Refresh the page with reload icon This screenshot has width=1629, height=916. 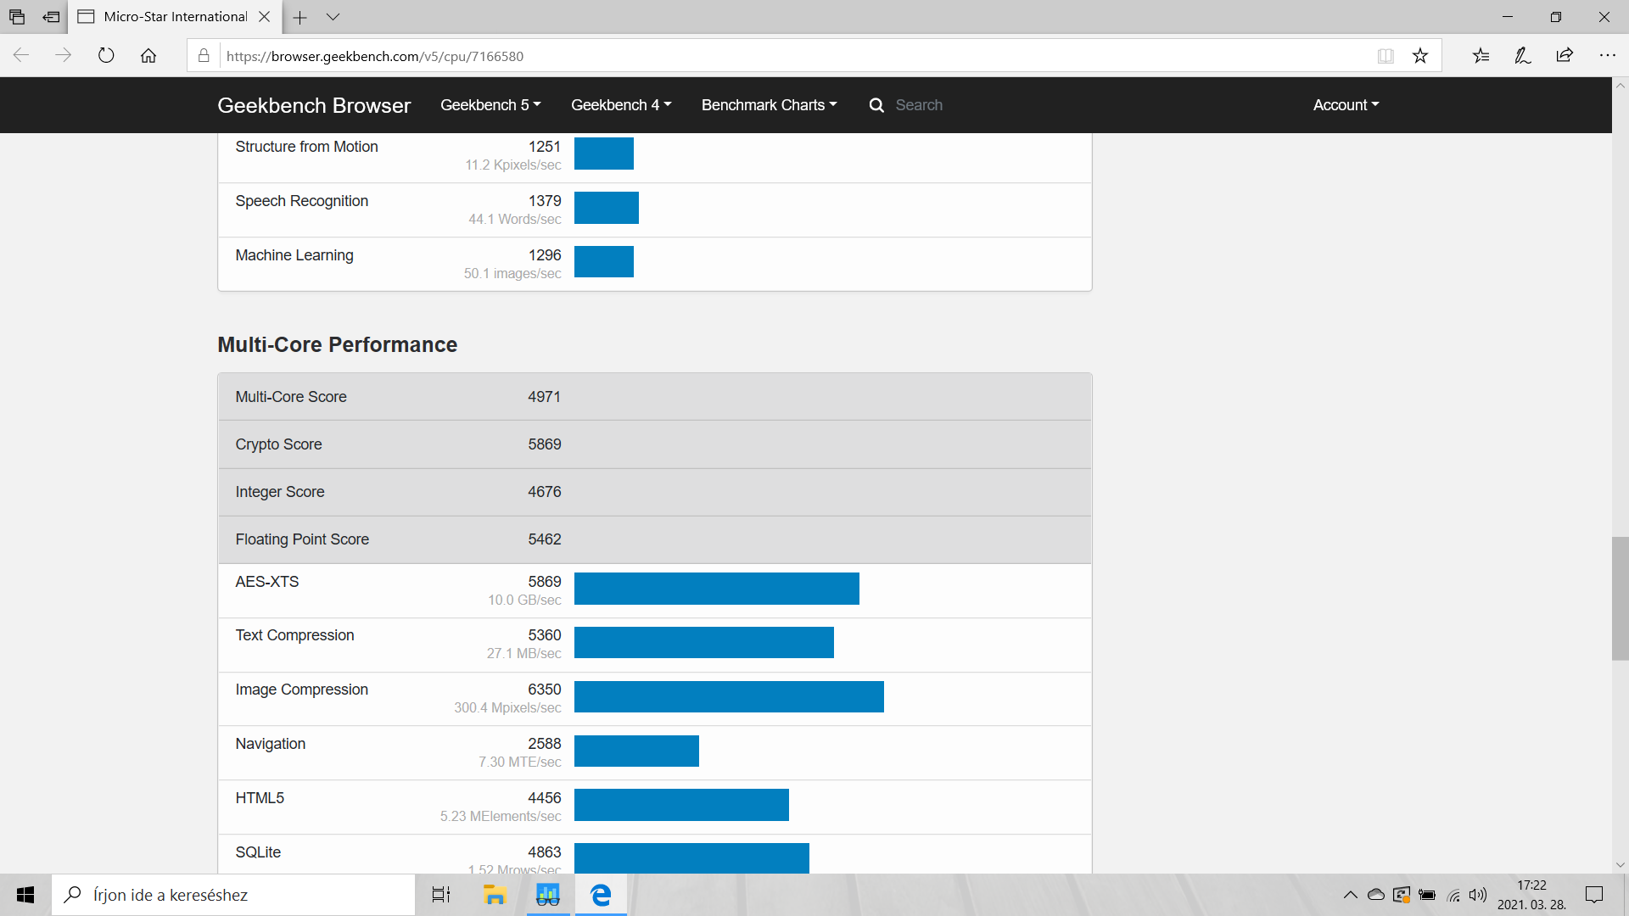(106, 56)
